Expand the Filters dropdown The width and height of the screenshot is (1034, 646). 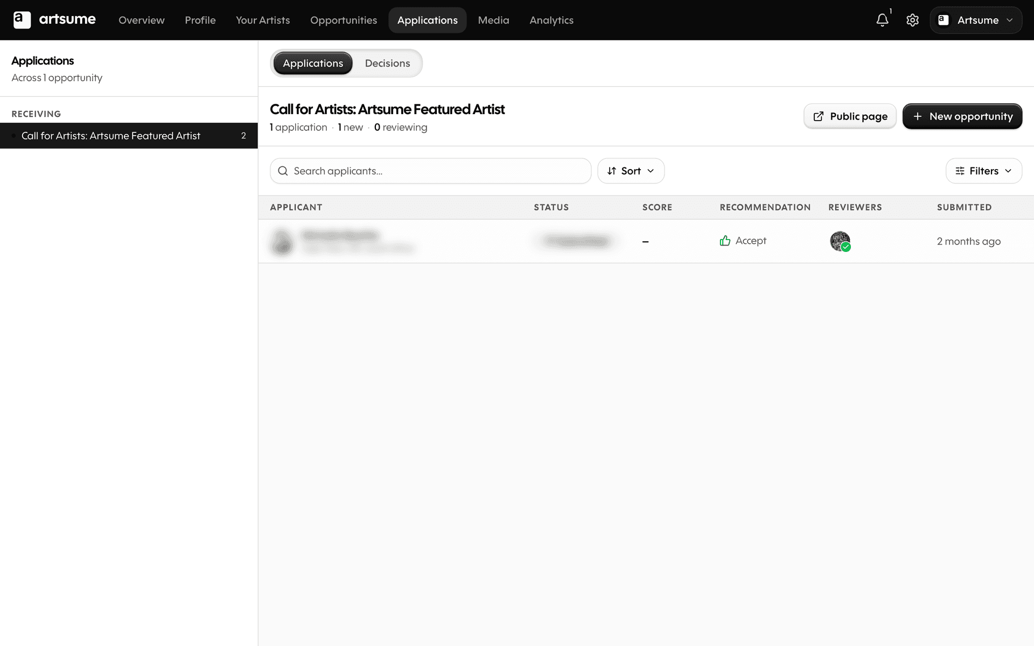[983, 171]
